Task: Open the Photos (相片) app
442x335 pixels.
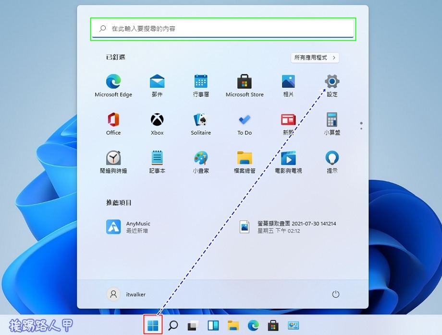Action: point(288,86)
